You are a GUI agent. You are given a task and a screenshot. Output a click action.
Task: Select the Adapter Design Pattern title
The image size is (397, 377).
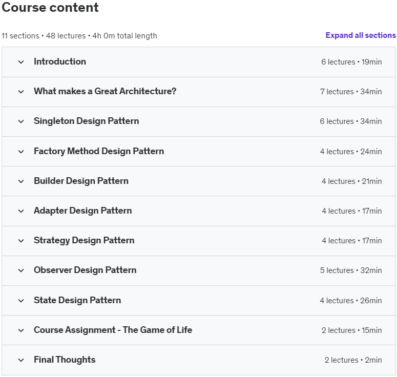click(x=83, y=211)
